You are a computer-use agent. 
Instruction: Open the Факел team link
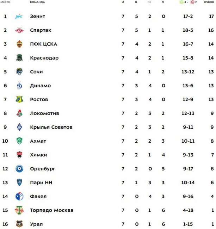(38, 197)
